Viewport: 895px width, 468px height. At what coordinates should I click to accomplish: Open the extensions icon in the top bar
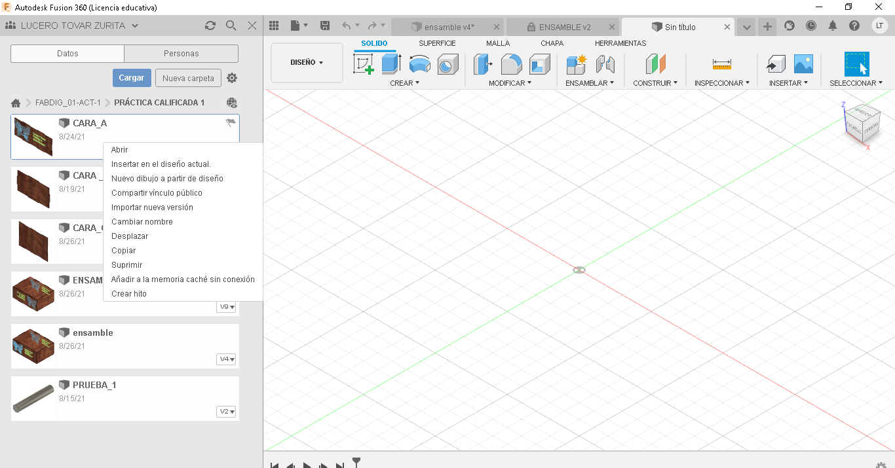[790, 26]
